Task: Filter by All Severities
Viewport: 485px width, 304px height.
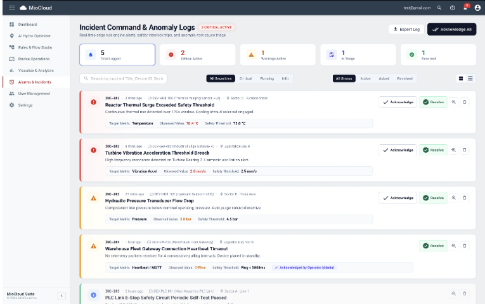Action: click(x=221, y=78)
